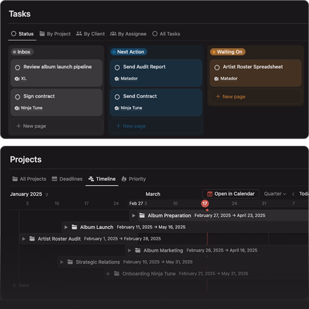This screenshot has width=309, height=309.
Task: Open Matador link on Artist Roster Spreadsheet
Action: pos(229,78)
